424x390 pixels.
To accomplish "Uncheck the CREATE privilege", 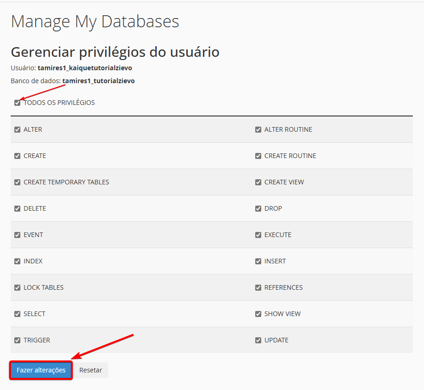I will (17, 156).
